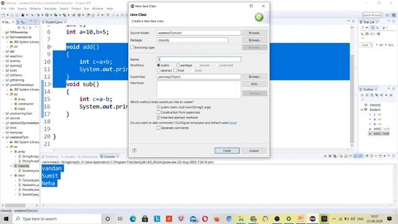Image resolution: width=398 pixels, height=224 pixels.
Task: Click the Windows Start button
Action: click(x=6, y=218)
